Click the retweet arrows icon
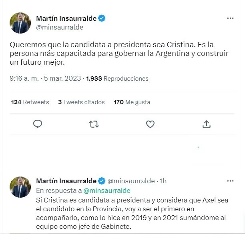Screen dimensions: 245x234 94,124
